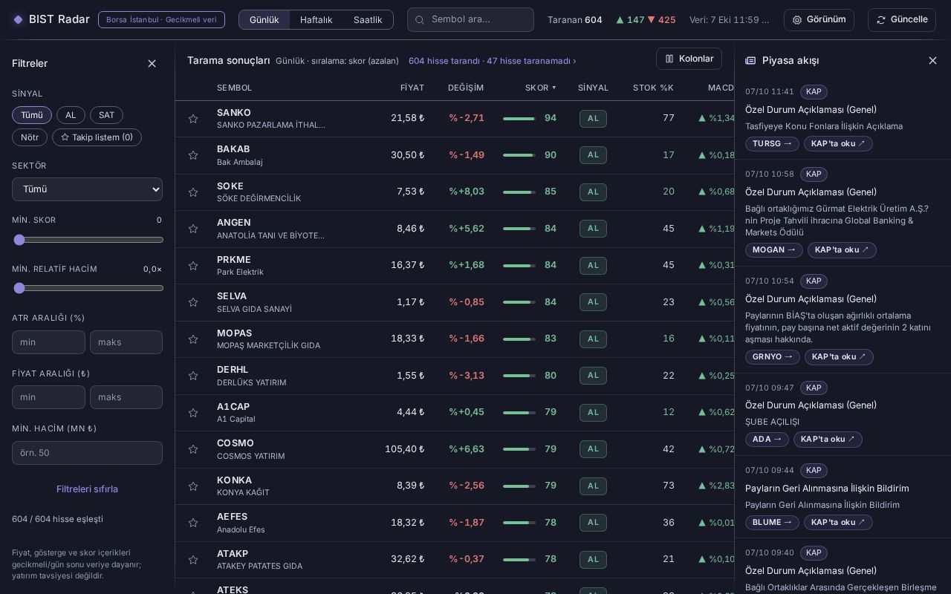Open the Görünüm view menu
951x594 pixels.
[819, 20]
